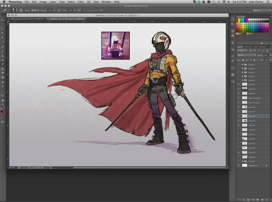Screen dimensions: 272x202
Task: Open the History panel icon
Action: point(233,19)
